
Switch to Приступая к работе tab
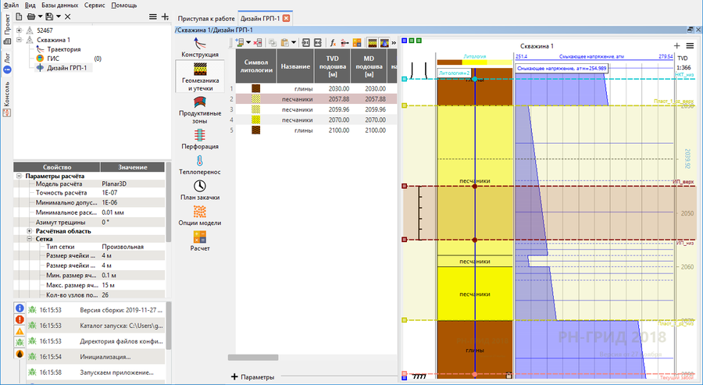(205, 17)
